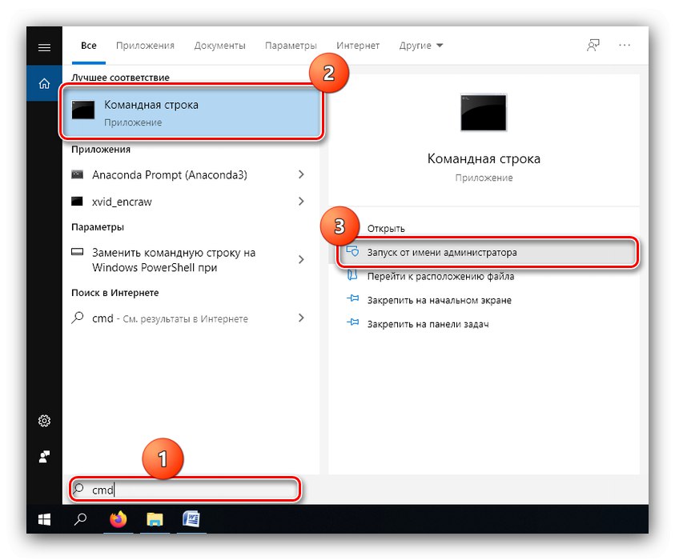Switch to the Интернет tab
This screenshot has height=560, width=675.
358,46
